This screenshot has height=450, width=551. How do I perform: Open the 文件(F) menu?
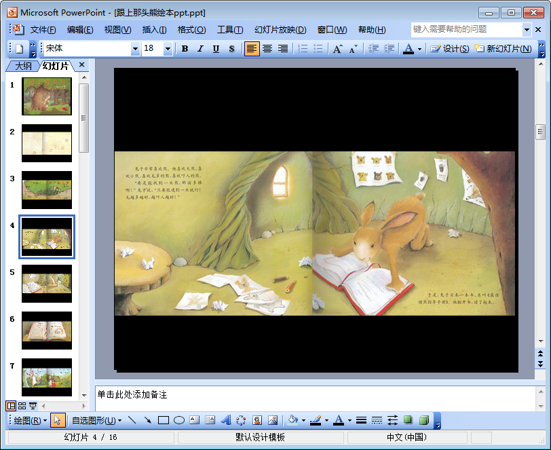click(43, 30)
